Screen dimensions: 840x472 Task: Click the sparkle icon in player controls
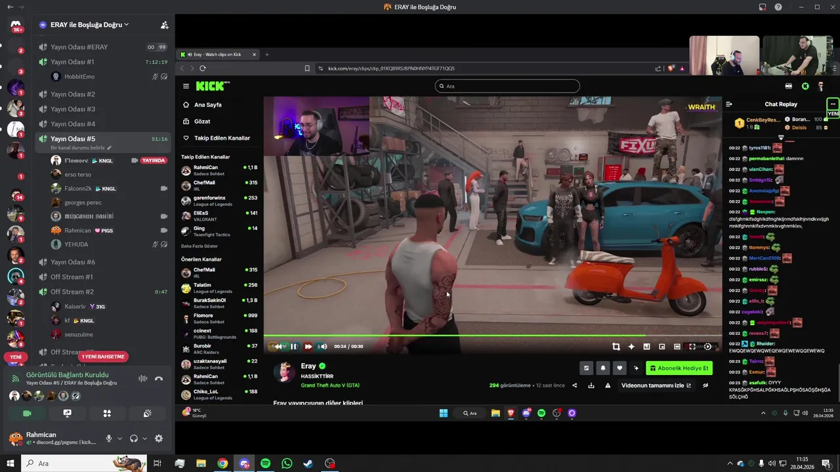point(631,346)
